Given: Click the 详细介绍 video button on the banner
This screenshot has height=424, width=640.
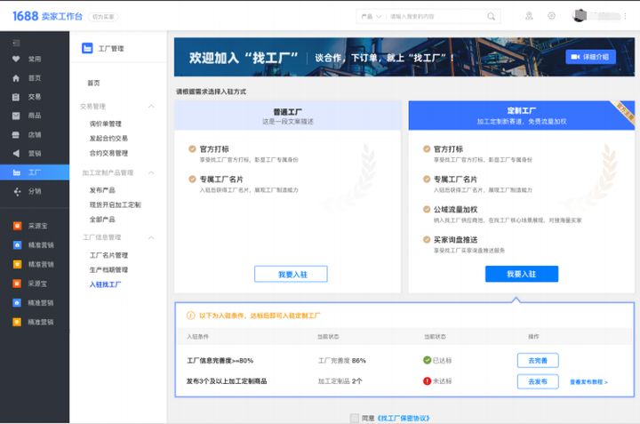Looking at the screenshot, I should (x=590, y=57).
